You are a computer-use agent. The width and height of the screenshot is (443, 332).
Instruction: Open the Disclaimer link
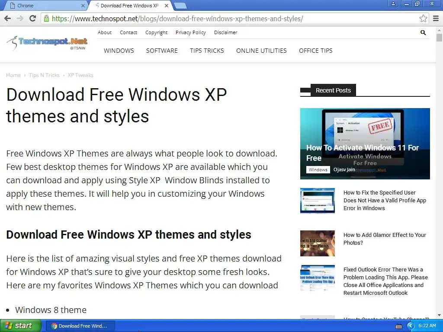click(225, 32)
